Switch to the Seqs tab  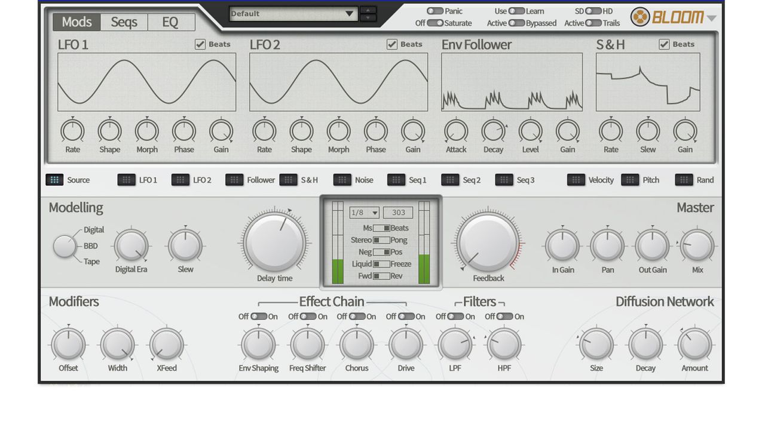124,22
